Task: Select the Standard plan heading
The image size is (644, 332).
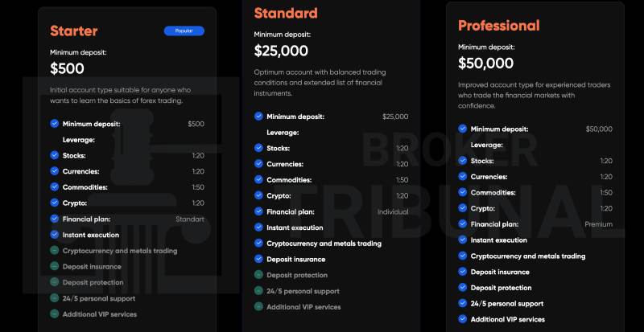Action: click(286, 13)
